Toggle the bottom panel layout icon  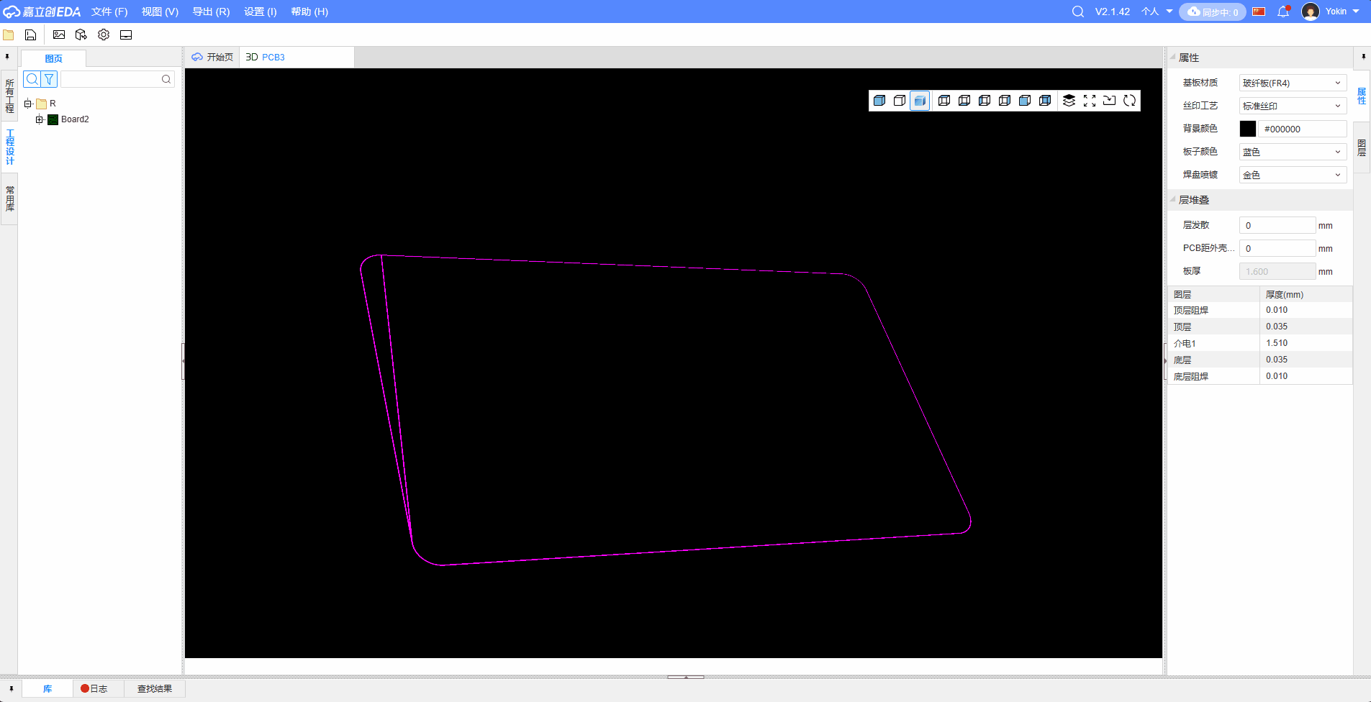(x=126, y=35)
